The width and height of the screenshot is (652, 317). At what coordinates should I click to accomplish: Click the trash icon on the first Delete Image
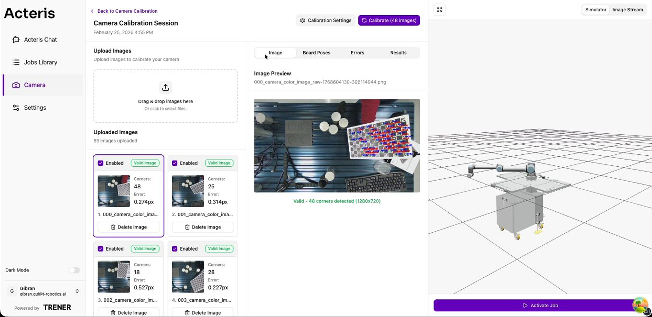click(x=113, y=227)
